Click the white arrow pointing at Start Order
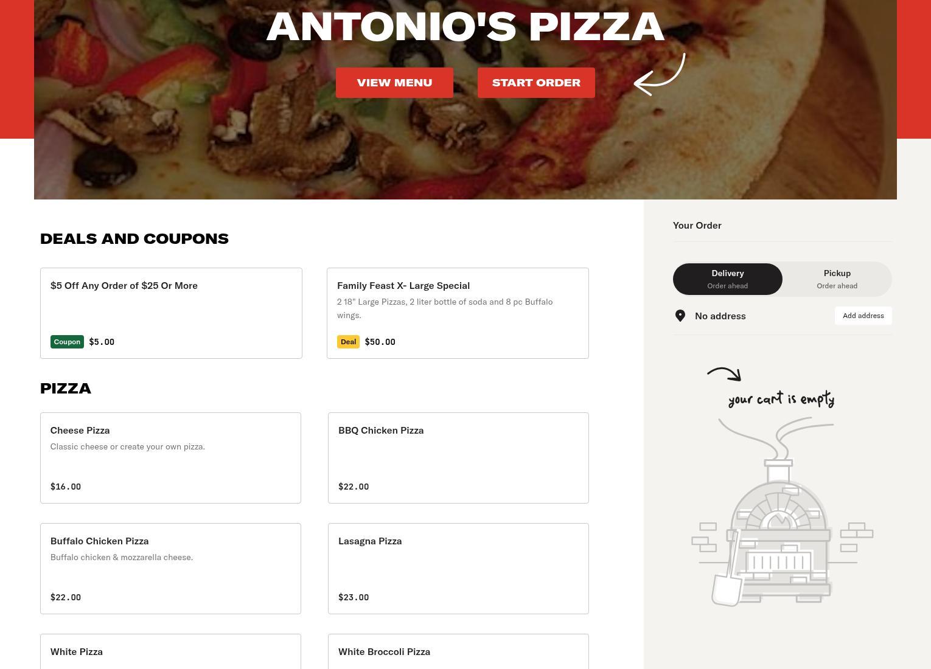 point(660,74)
